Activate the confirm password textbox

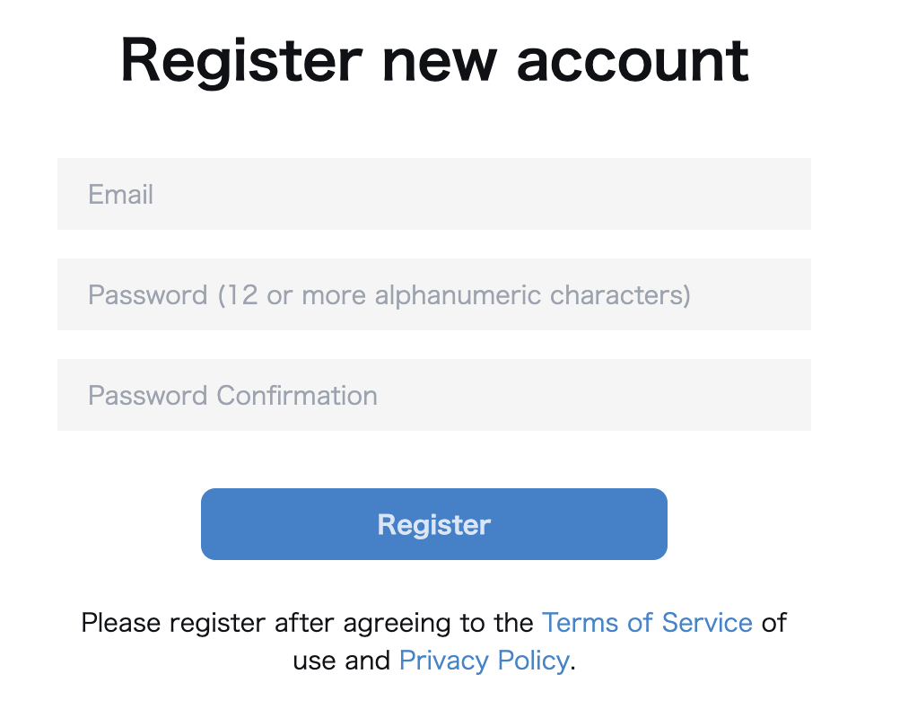(434, 395)
